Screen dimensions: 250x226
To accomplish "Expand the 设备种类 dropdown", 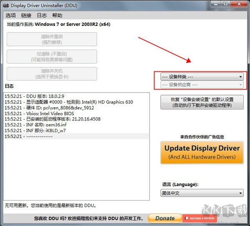I will pos(202,77).
